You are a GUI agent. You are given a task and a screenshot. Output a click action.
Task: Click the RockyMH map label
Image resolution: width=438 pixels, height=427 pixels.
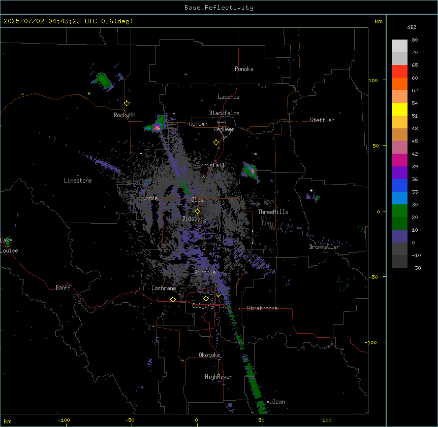[124, 115]
